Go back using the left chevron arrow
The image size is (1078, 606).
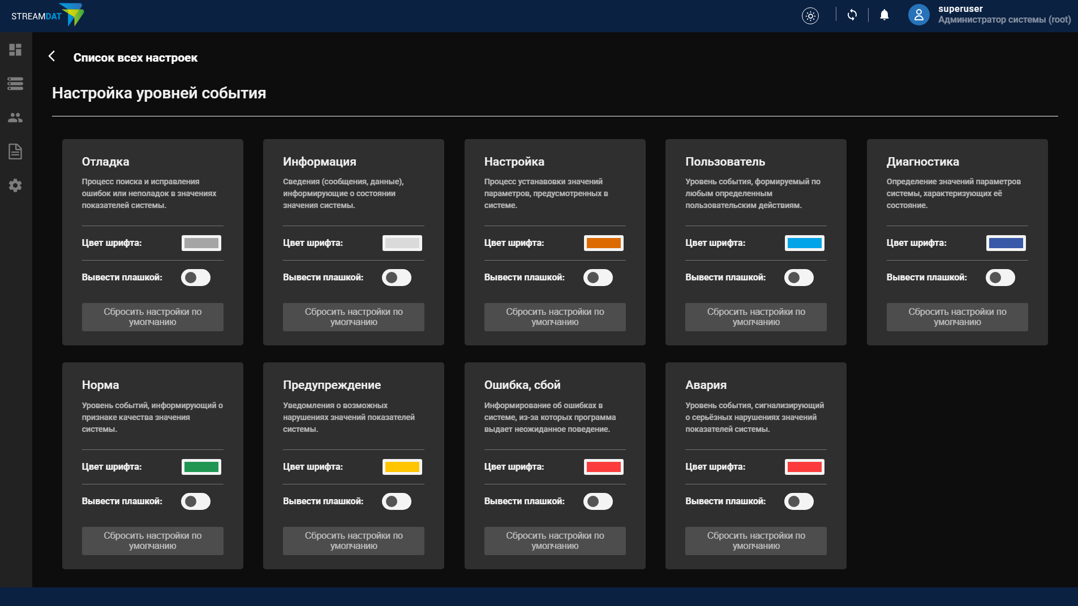pos(52,57)
